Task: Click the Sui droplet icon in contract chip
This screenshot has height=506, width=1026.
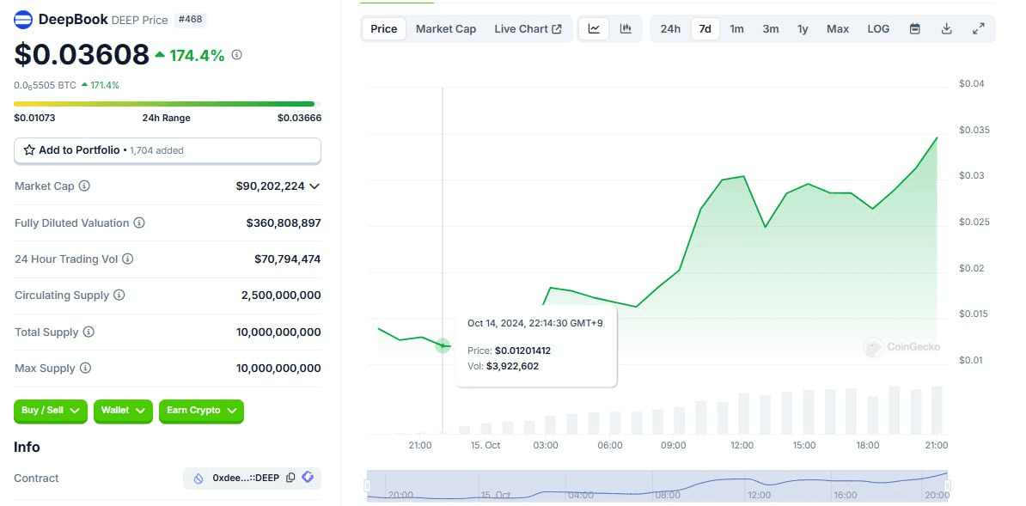Action: click(x=198, y=479)
